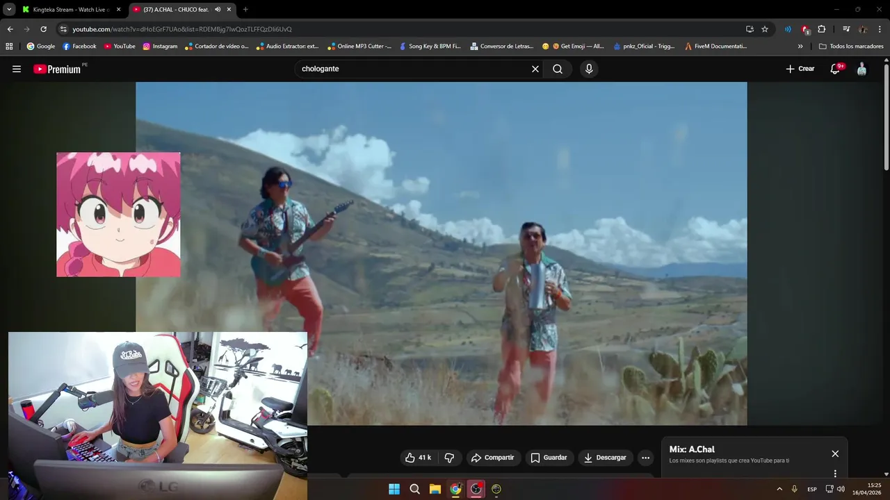Click Descargar download button
890x500 pixels.
click(605, 458)
